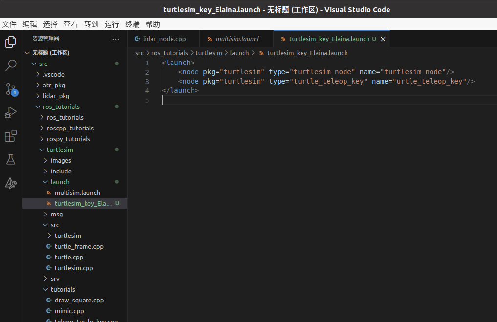Open turtlesim.cpp from the file tree
This screenshot has width=497, height=322.
[x=75, y=268]
